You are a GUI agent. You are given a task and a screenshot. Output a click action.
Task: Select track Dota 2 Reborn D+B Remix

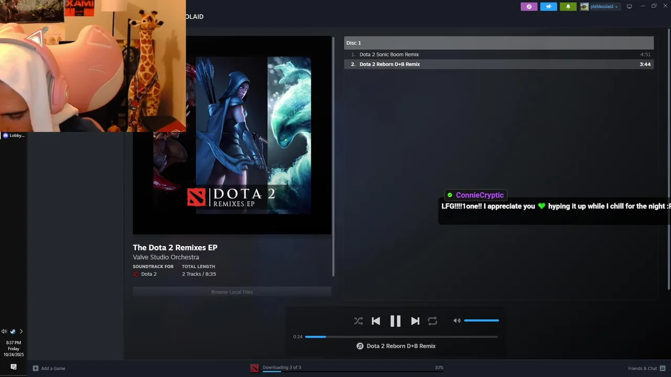[x=499, y=64]
